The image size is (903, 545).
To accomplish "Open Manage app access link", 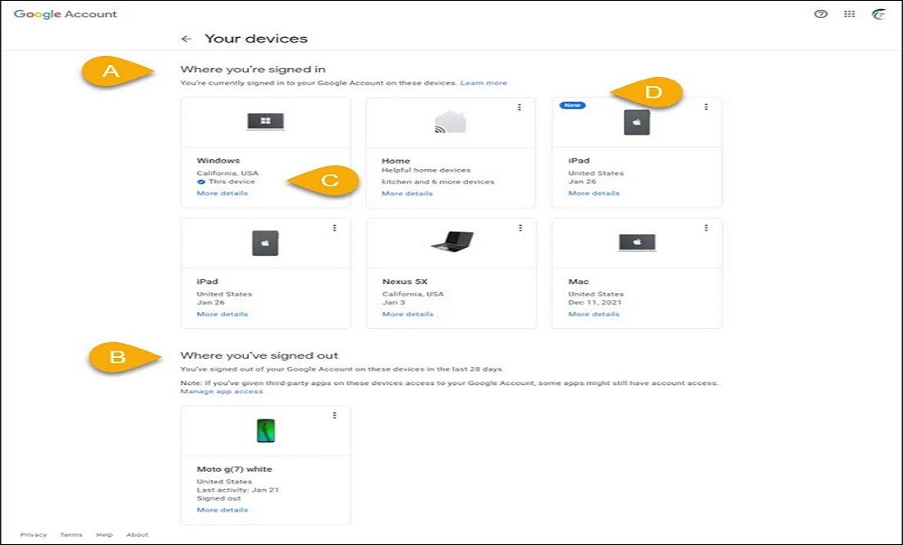I will (x=222, y=392).
